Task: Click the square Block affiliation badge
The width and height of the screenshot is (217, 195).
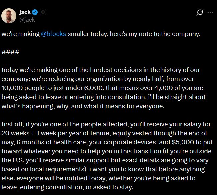Action: point(43,12)
